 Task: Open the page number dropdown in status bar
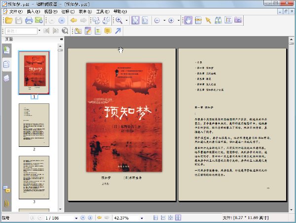pos(76,218)
